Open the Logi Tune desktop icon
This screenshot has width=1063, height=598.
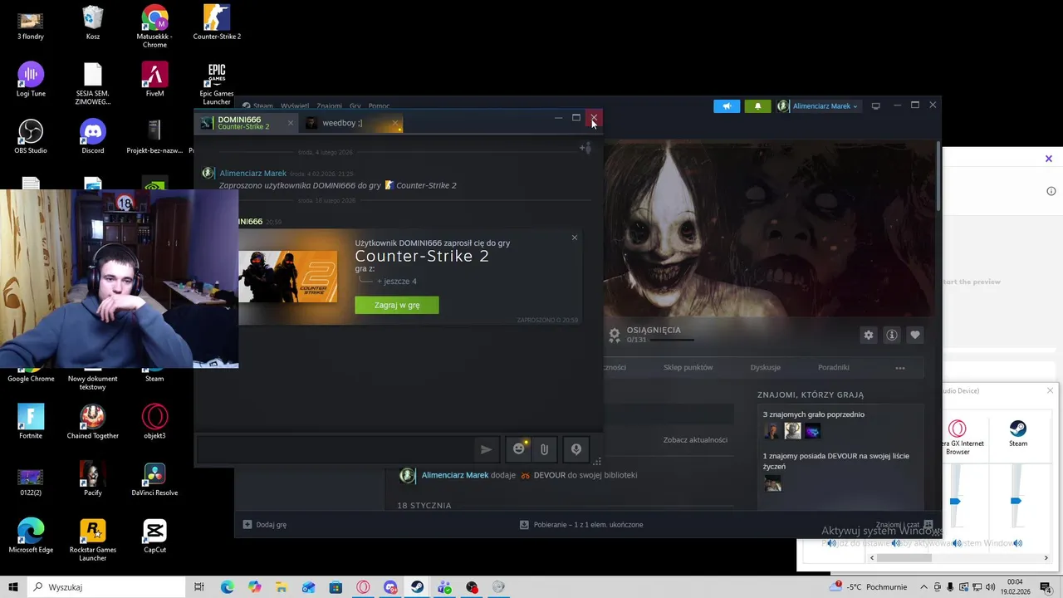pyautogui.click(x=31, y=80)
